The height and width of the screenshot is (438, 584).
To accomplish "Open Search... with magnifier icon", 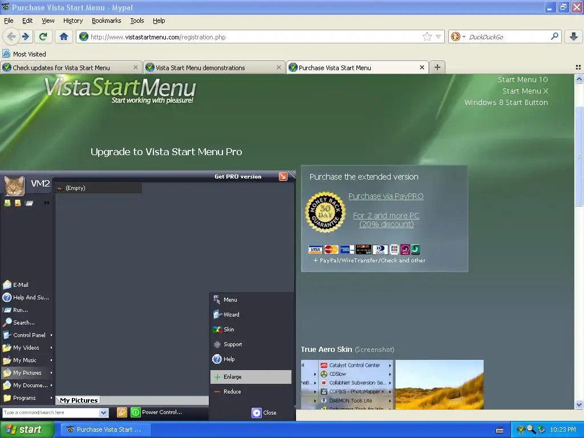I will [19, 323].
